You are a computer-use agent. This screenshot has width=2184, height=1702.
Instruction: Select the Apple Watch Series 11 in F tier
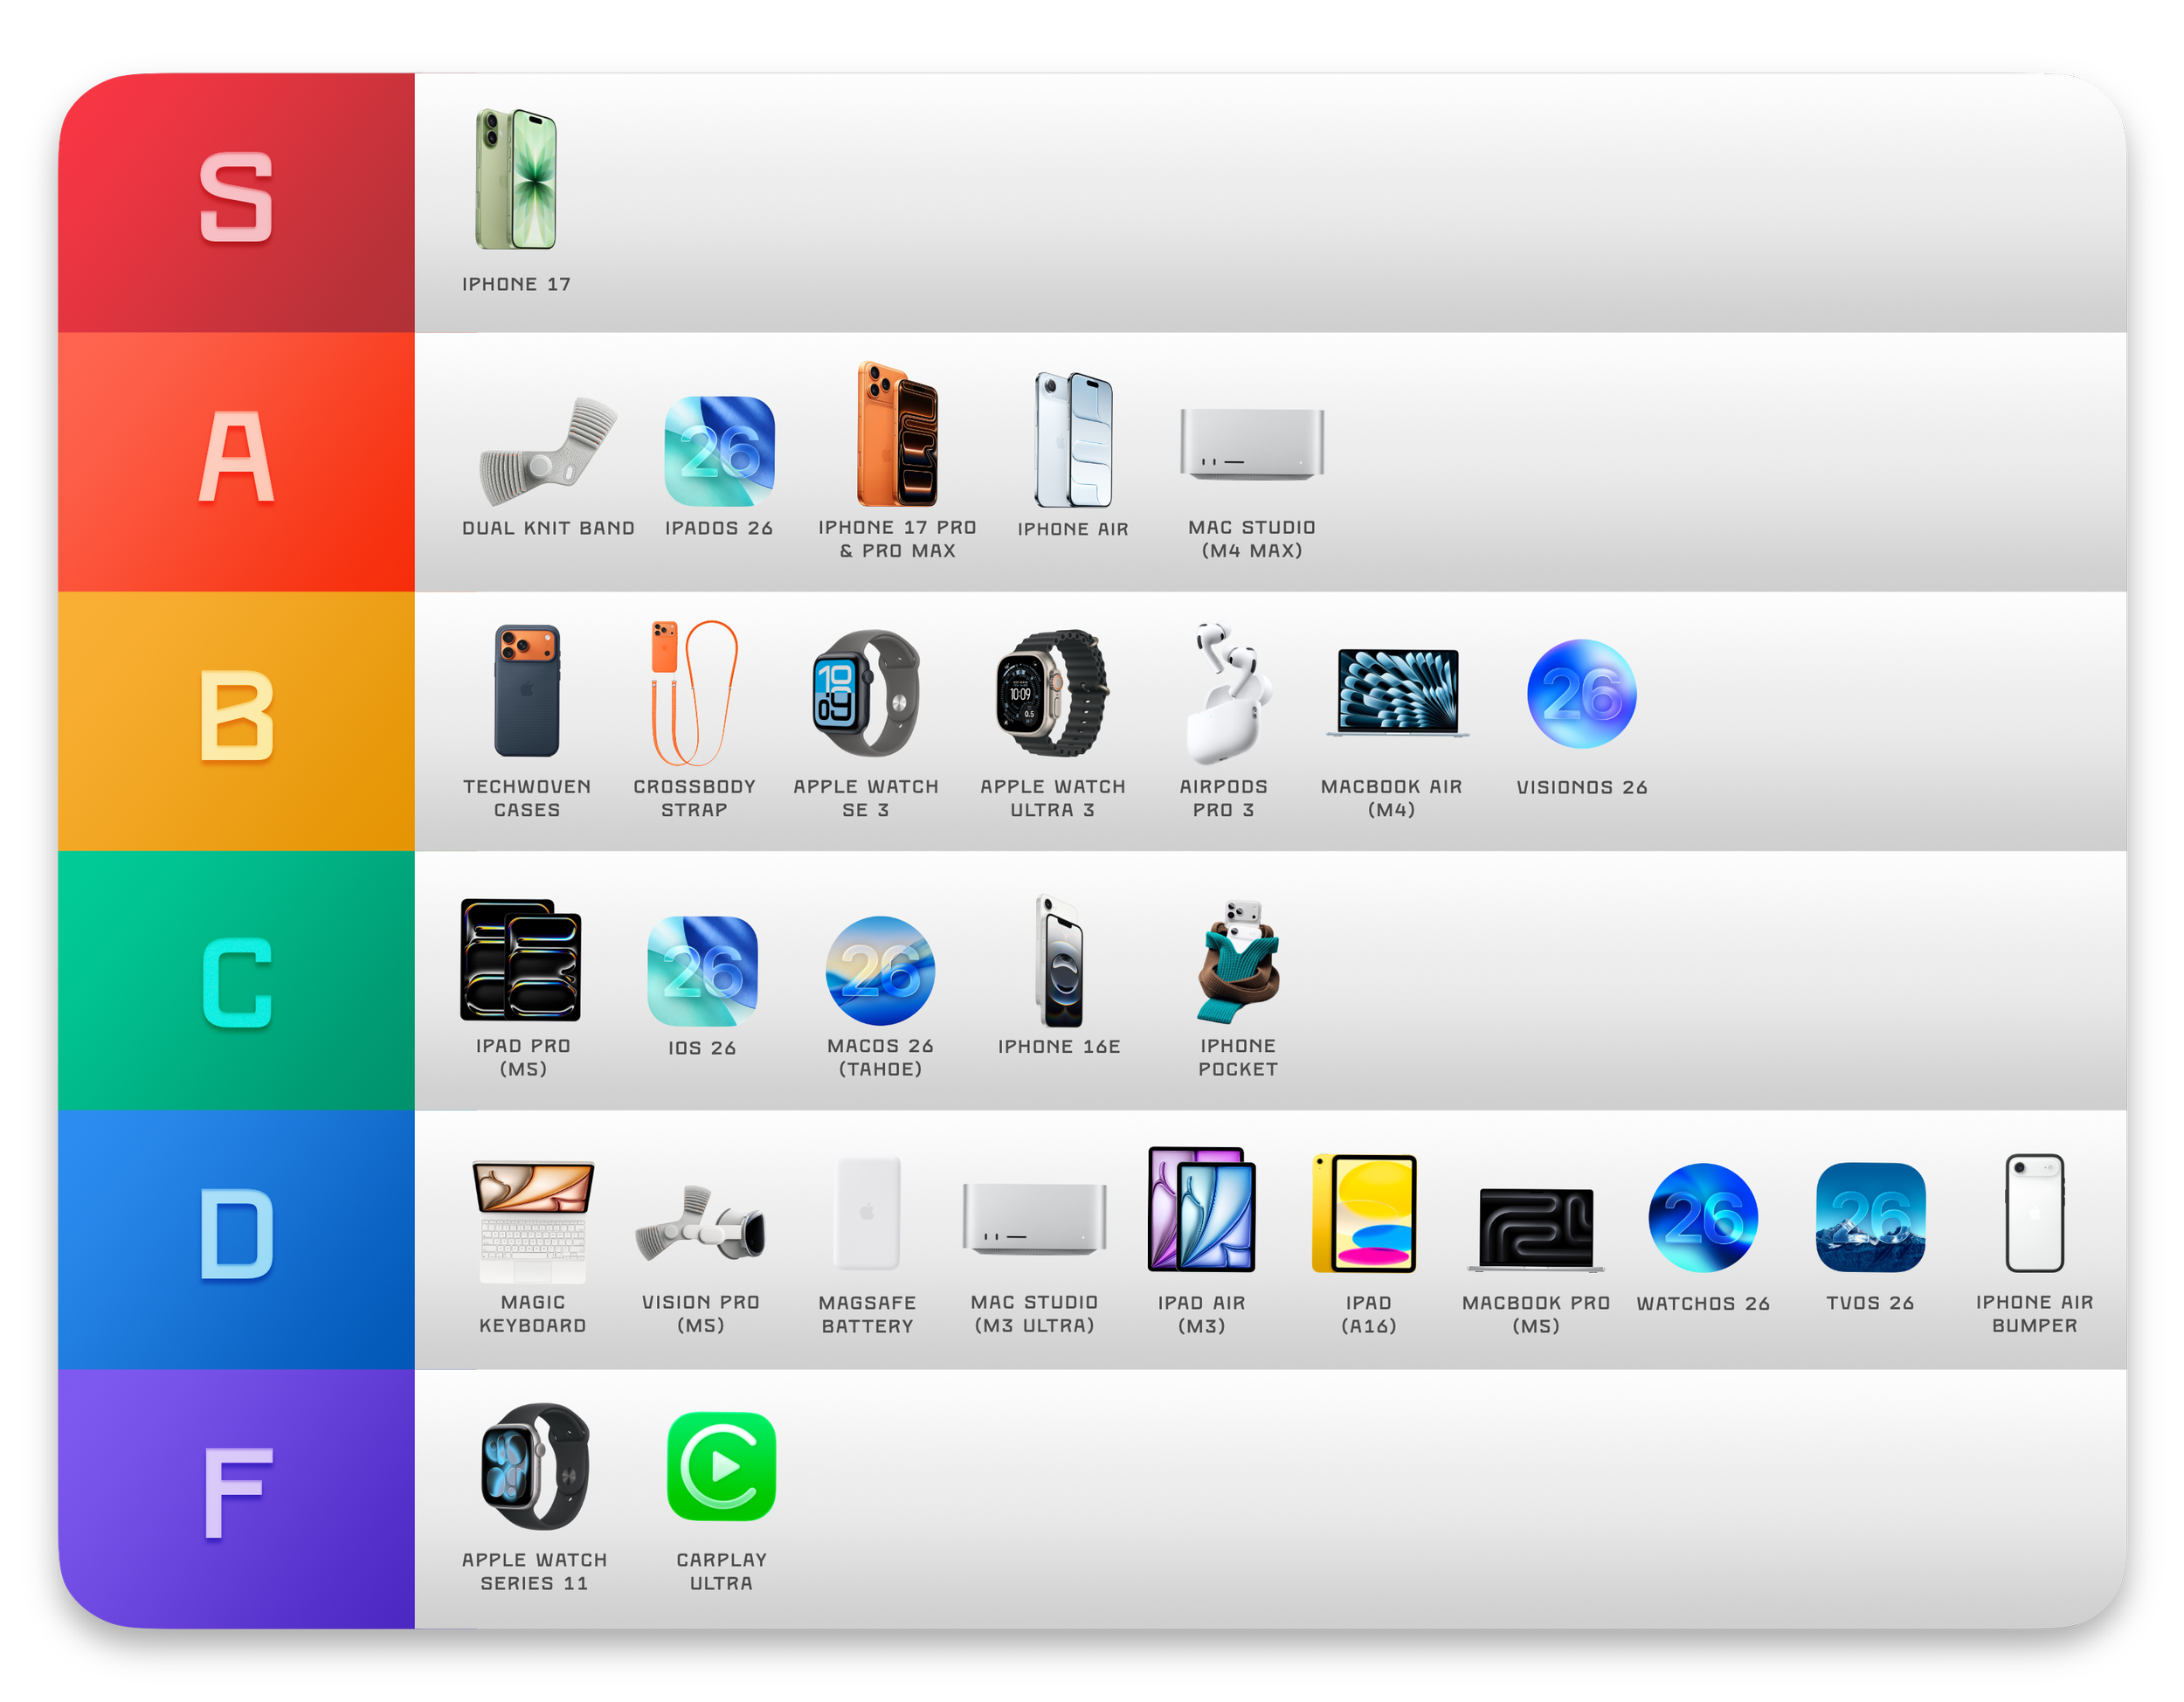pyautogui.click(x=534, y=1470)
